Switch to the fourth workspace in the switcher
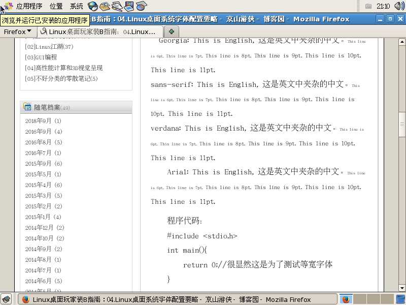 (387, 299)
